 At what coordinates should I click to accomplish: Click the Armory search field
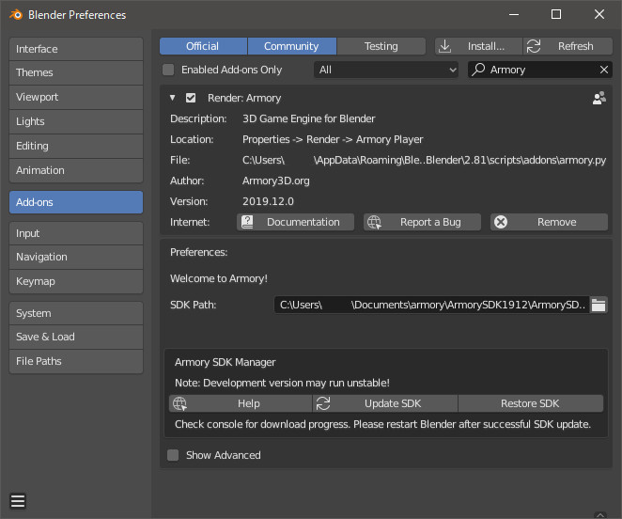(x=540, y=70)
